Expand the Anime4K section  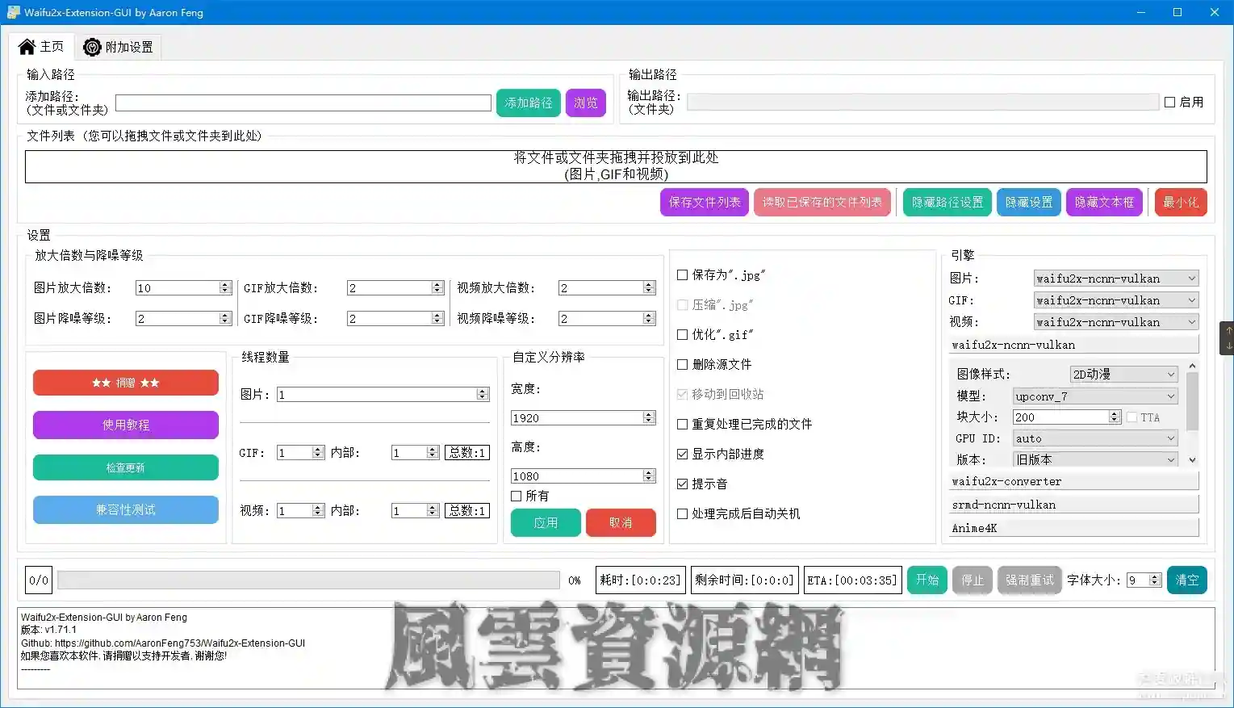point(1074,529)
